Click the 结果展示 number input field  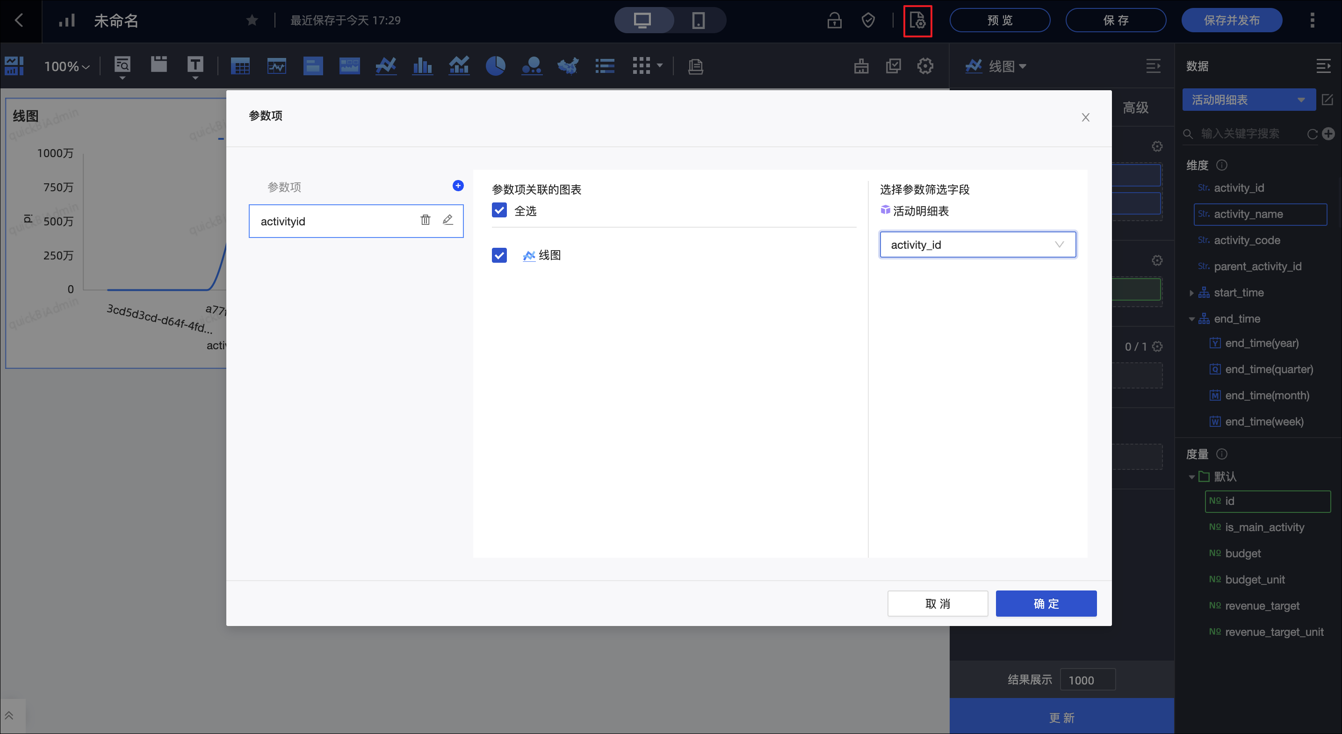tap(1087, 680)
